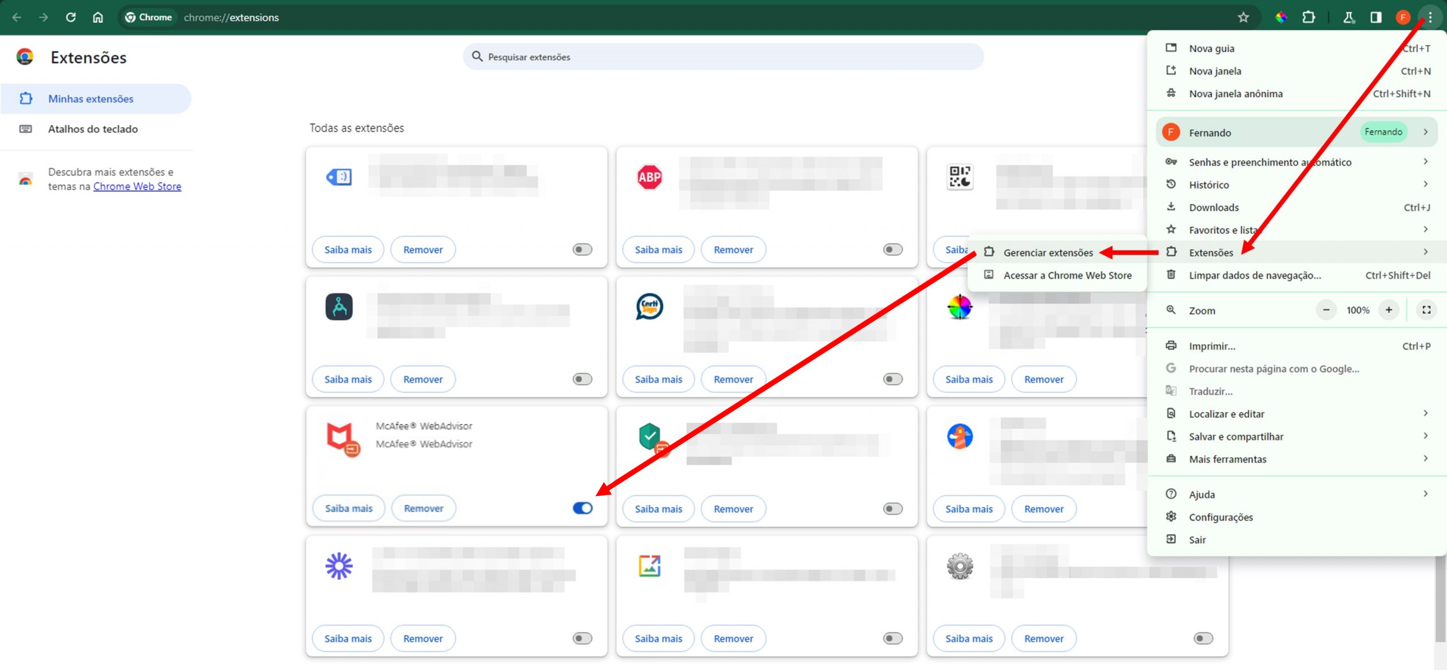Click the browser reload icon
Image resolution: width=1447 pixels, height=670 pixels.
tap(71, 17)
